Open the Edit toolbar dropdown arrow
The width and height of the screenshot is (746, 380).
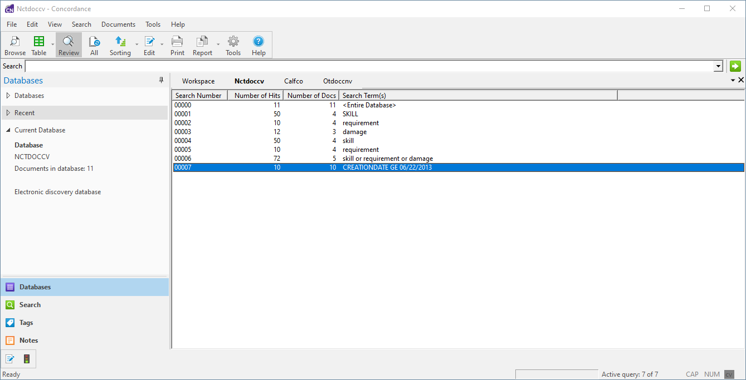point(162,45)
